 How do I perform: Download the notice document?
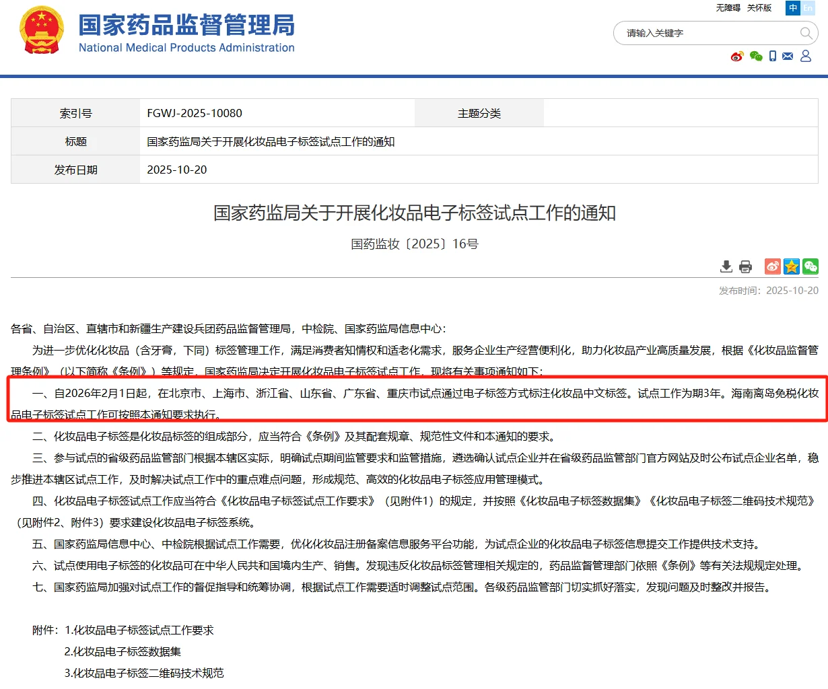pos(726,266)
